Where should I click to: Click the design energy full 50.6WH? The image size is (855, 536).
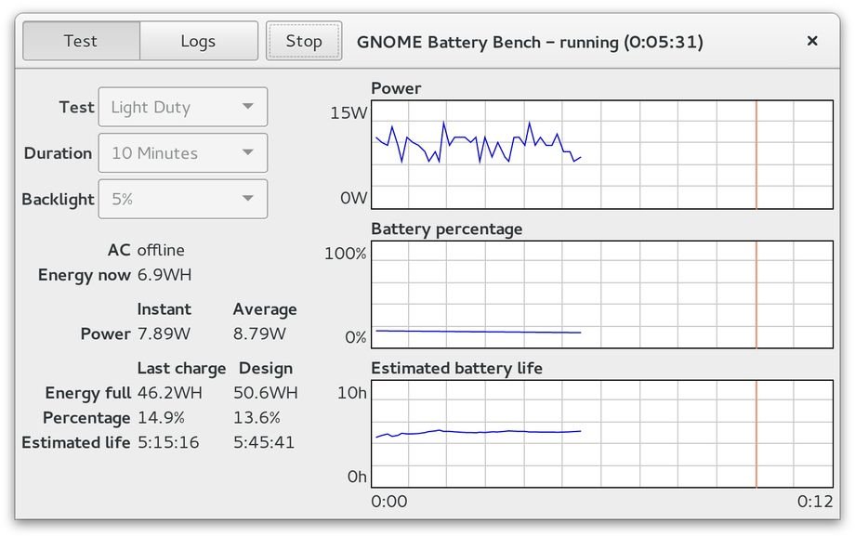pos(266,393)
